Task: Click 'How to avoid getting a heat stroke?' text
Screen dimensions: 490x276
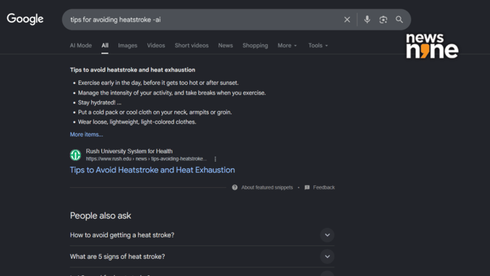Action: (x=122, y=235)
